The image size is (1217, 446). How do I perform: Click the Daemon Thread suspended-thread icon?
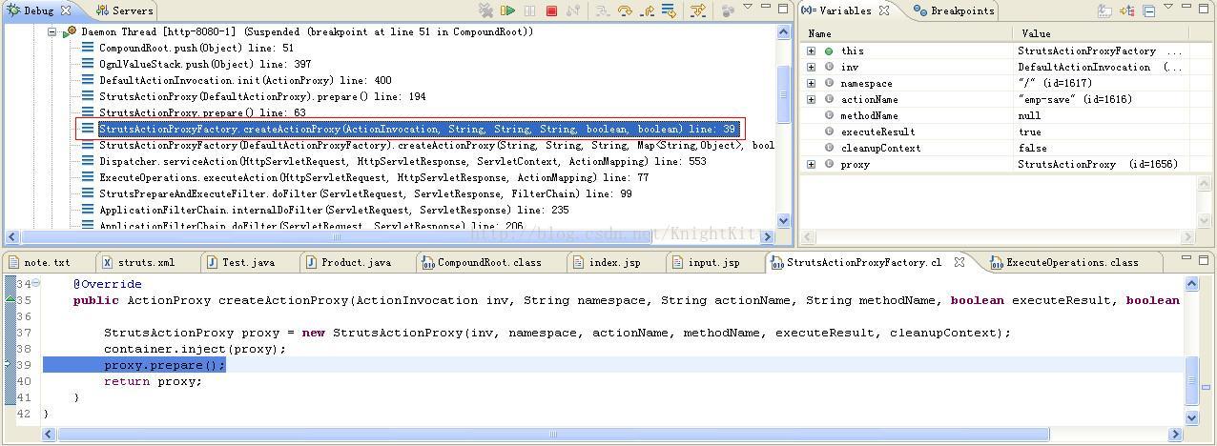tap(70, 31)
